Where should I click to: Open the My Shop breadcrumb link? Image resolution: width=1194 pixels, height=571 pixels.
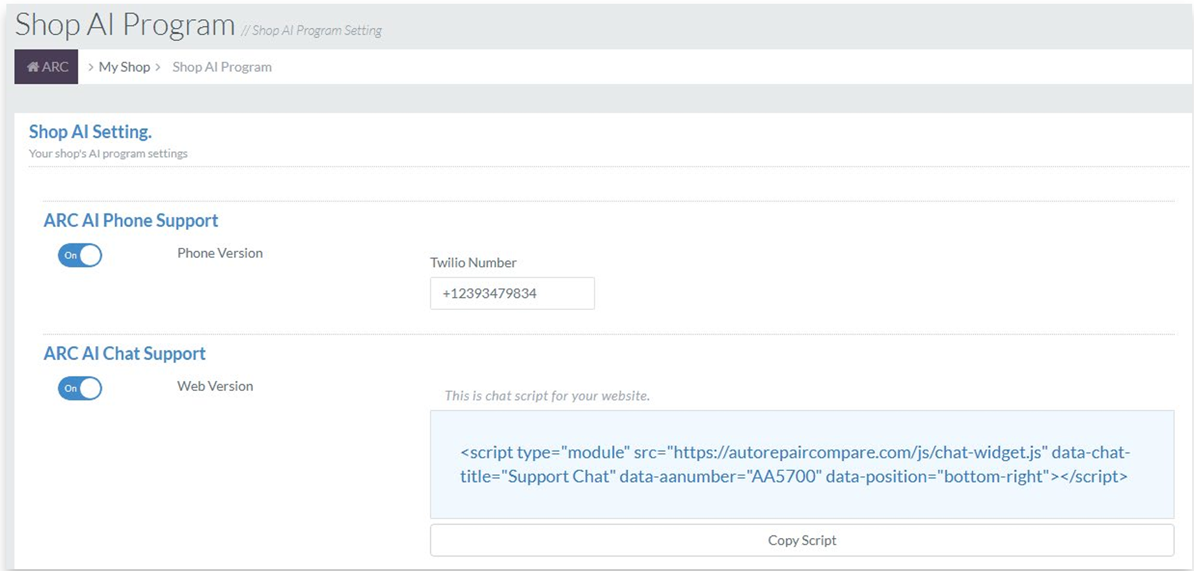point(124,67)
